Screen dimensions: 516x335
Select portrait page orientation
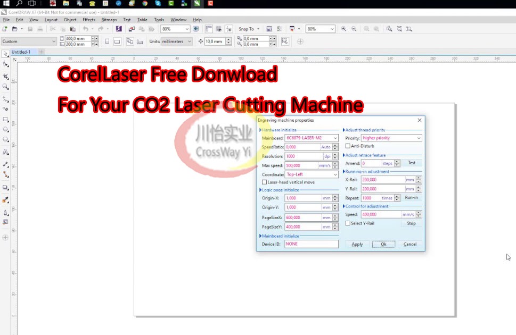pyautogui.click(x=107, y=41)
